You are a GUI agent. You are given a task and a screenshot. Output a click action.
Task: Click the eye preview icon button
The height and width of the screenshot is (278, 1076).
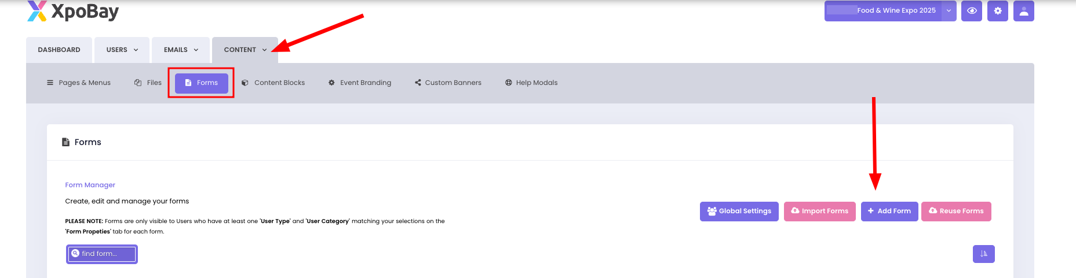(971, 11)
